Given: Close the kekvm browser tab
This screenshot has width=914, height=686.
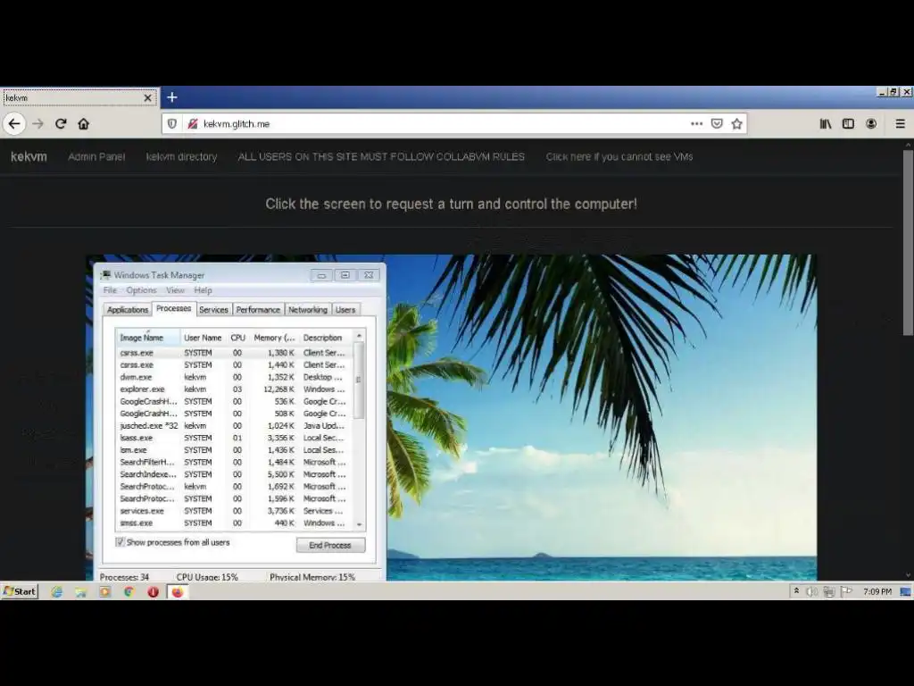Looking at the screenshot, I should [147, 98].
